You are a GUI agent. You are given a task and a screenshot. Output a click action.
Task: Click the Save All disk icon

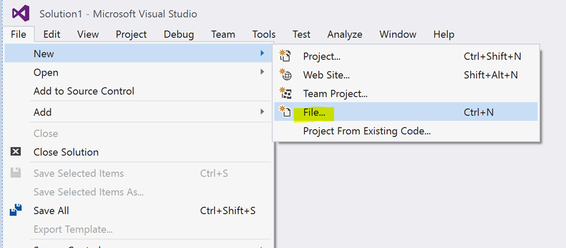point(16,210)
